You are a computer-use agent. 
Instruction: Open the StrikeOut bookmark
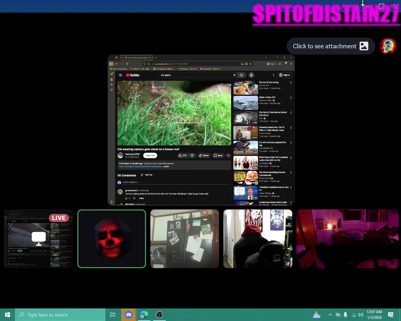click(141, 69)
